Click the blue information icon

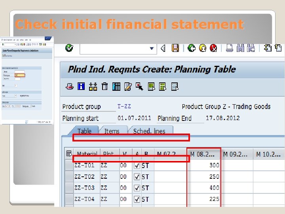click(x=81, y=86)
